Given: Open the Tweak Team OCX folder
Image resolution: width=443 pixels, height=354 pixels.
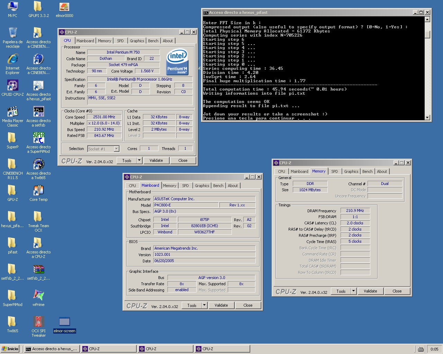Looking at the screenshot, I should tap(38, 222).
